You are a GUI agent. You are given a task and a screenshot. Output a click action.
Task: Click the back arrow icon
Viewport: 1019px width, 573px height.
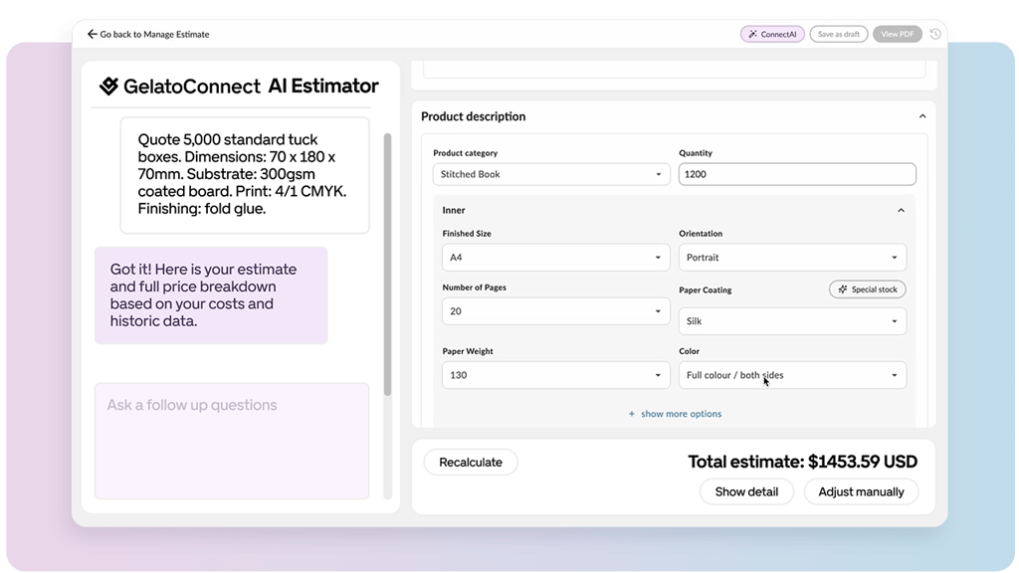[92, 34]
